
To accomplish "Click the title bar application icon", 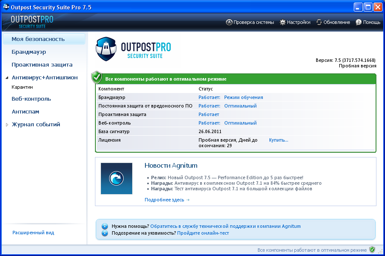I will coord(6,7).
